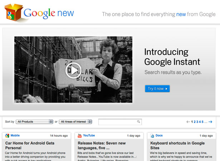Open Keyboard shortcuts in Google Sites article
The height and width of the screenshot is (161, 220).
[177, 145]
